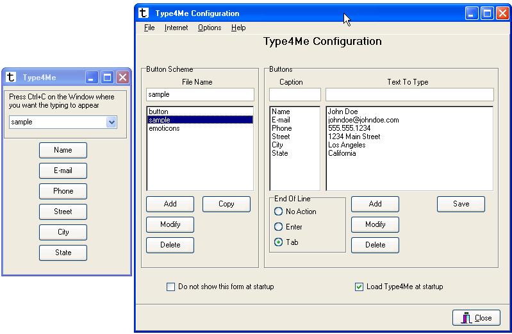Screen dimensions: 512x334
Task: Open the Help menu
Action: (x=238, y=28)
